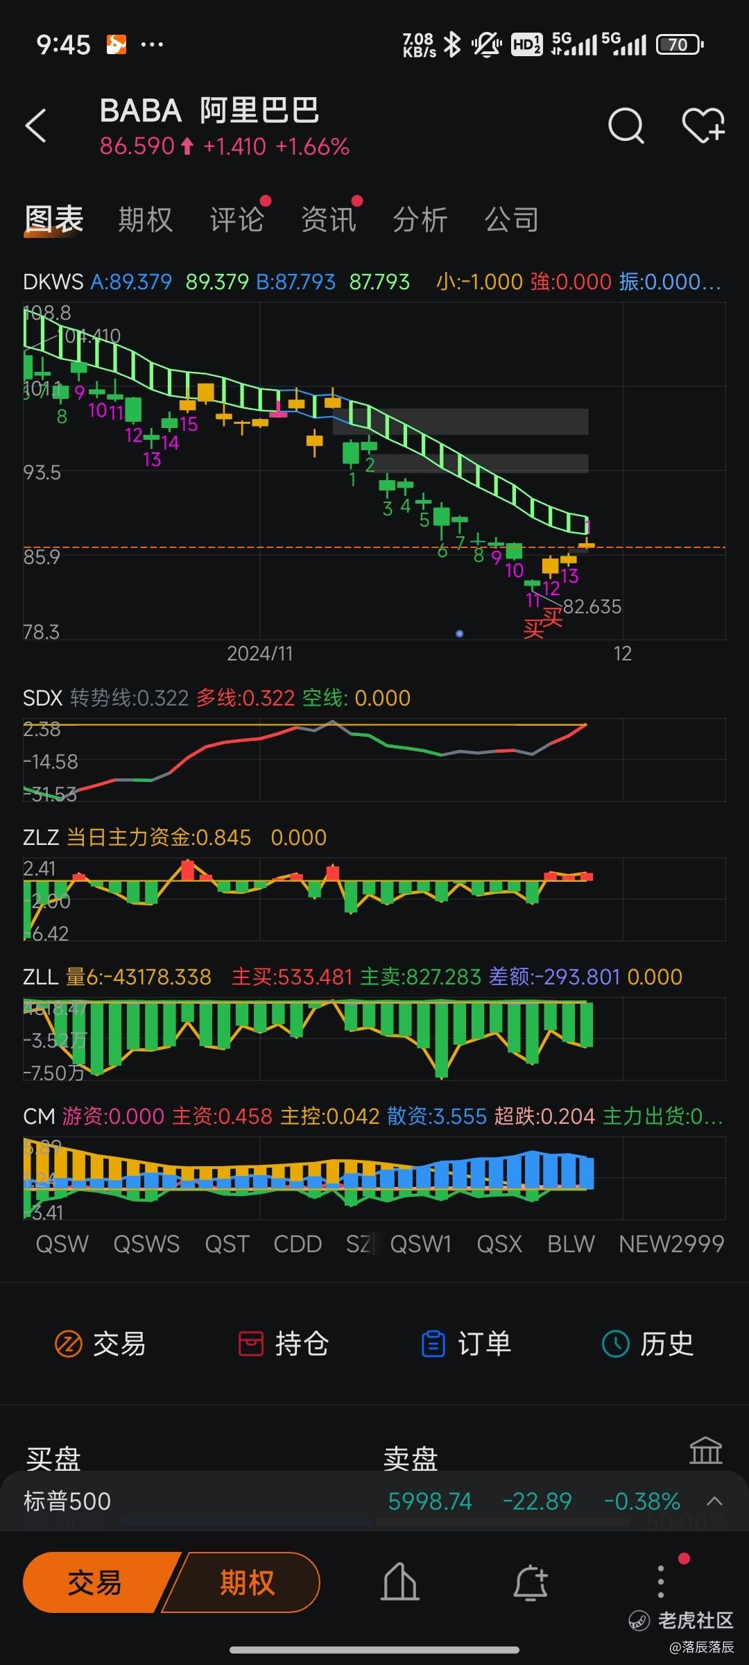Open 持仓 shortcut text
Viewport: 749px width, 1665px height.
tap(302, 1344)
